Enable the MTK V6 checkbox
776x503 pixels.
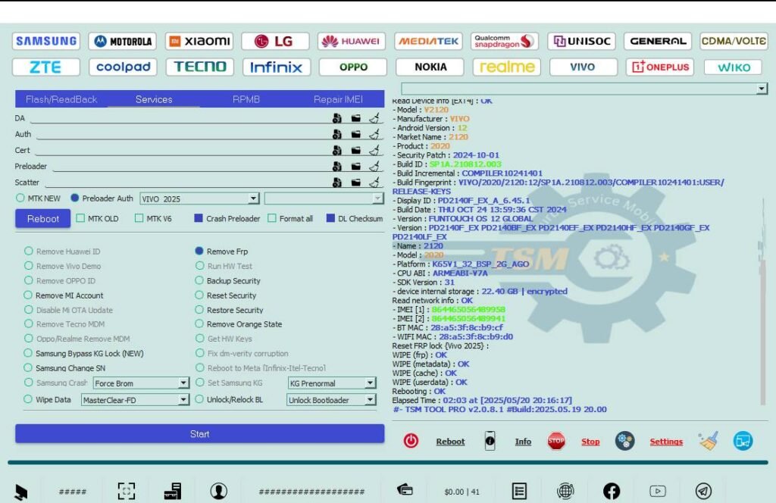pyautogui.click(x=139, y=218)
